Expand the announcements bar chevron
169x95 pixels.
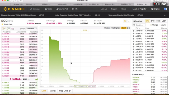pos(165,15)
